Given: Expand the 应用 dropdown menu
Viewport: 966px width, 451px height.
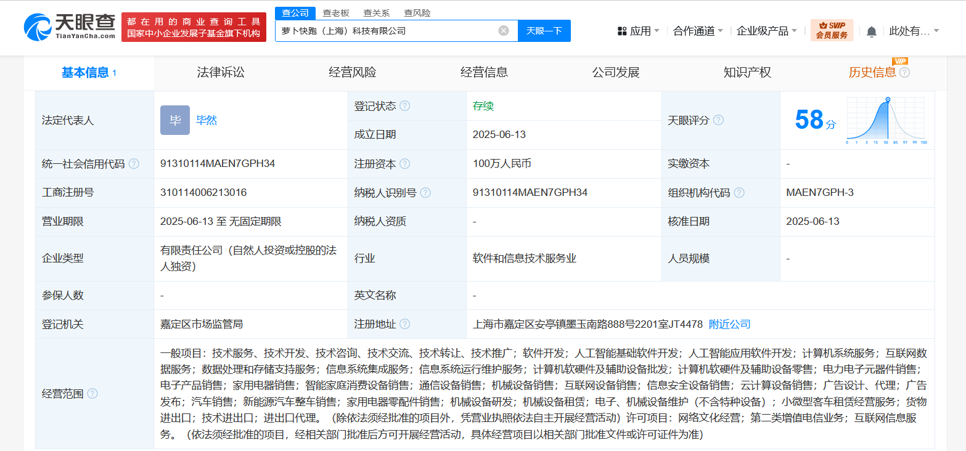Looking at the screenshot, I should tap(639, 31).
